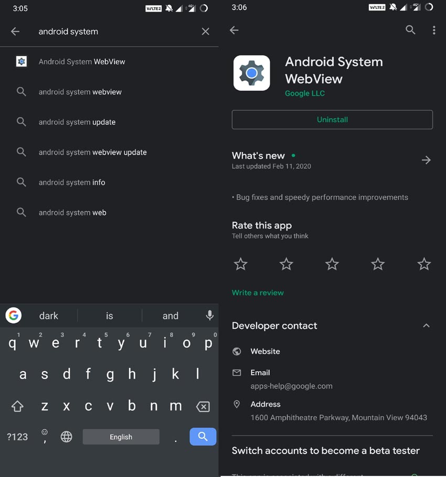Viewport: 446px width, 477px height.
Task: Tap the Uninstall button
Action: point(332,120)
